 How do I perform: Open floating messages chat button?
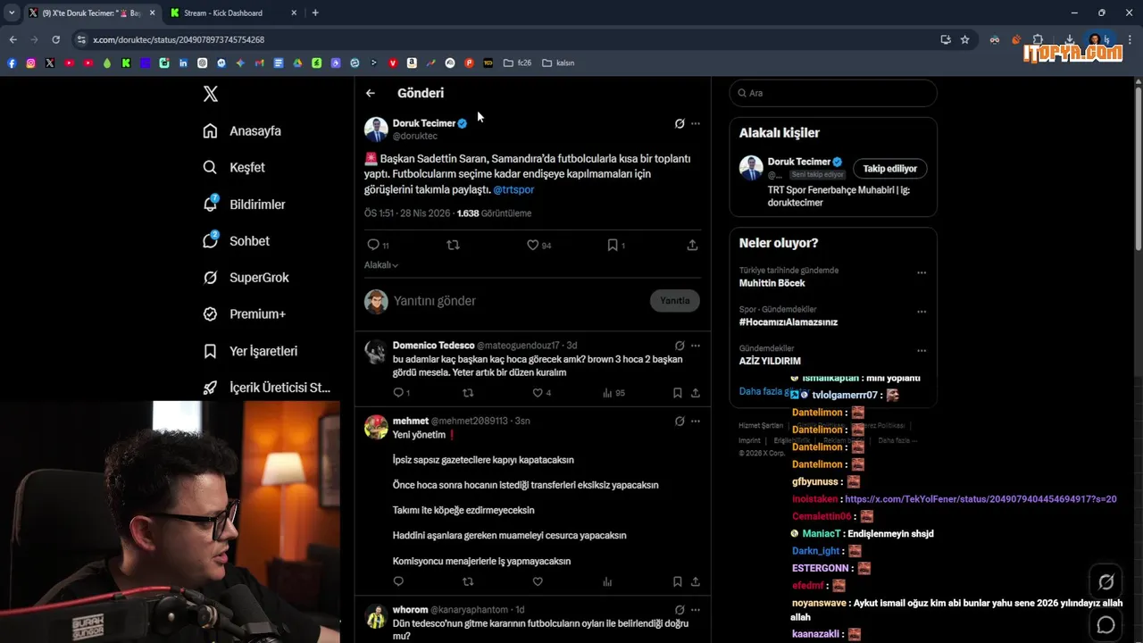coord(1105,624)
